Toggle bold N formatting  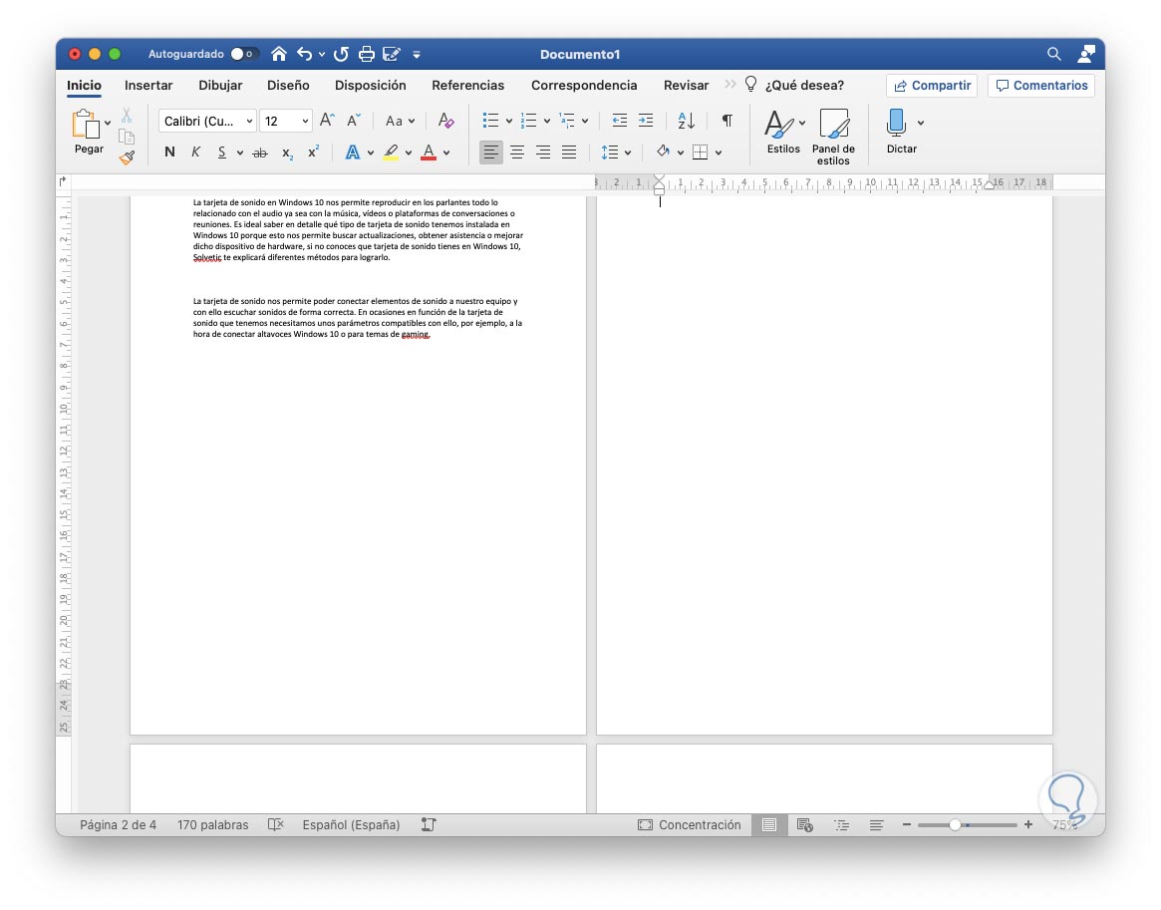point(169,152)
